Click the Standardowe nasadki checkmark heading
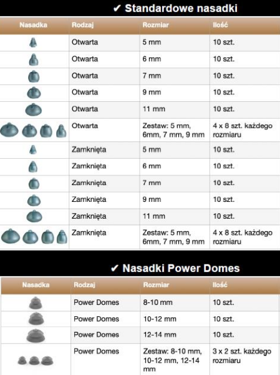The width and height of the screenshot is (280, 375). tap(175, 8)
